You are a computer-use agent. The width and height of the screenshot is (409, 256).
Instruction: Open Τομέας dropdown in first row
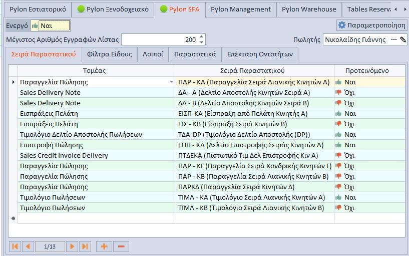171,82
